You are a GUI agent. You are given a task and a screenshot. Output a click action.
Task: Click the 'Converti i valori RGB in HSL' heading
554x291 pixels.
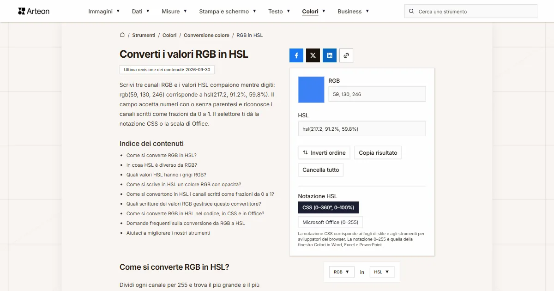184,54
